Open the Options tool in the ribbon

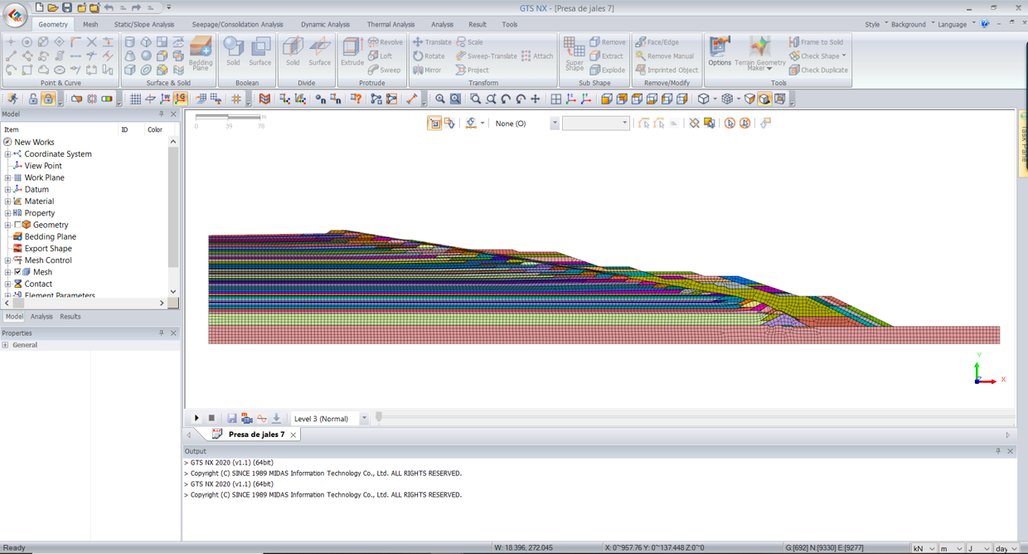click(720, 51)
